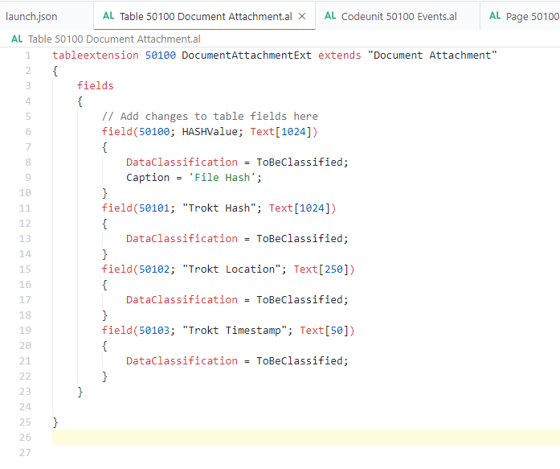Click ToBeClassified value on line 21
Screen dimensions: 560x469
pos(300,361)
